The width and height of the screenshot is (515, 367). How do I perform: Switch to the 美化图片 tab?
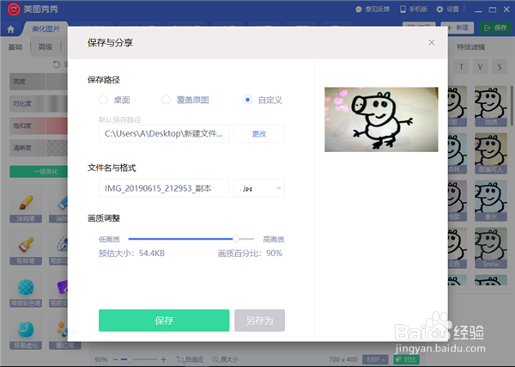pos(45,29)
